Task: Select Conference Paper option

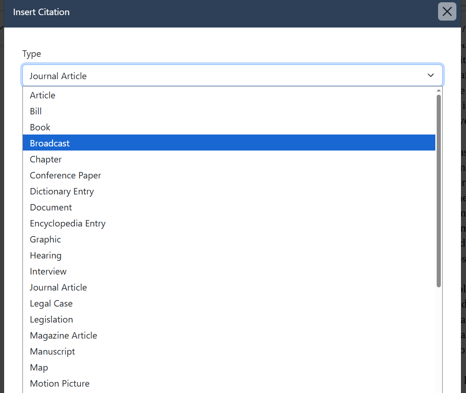Action: pyautogui.click(x=65, y=175)
